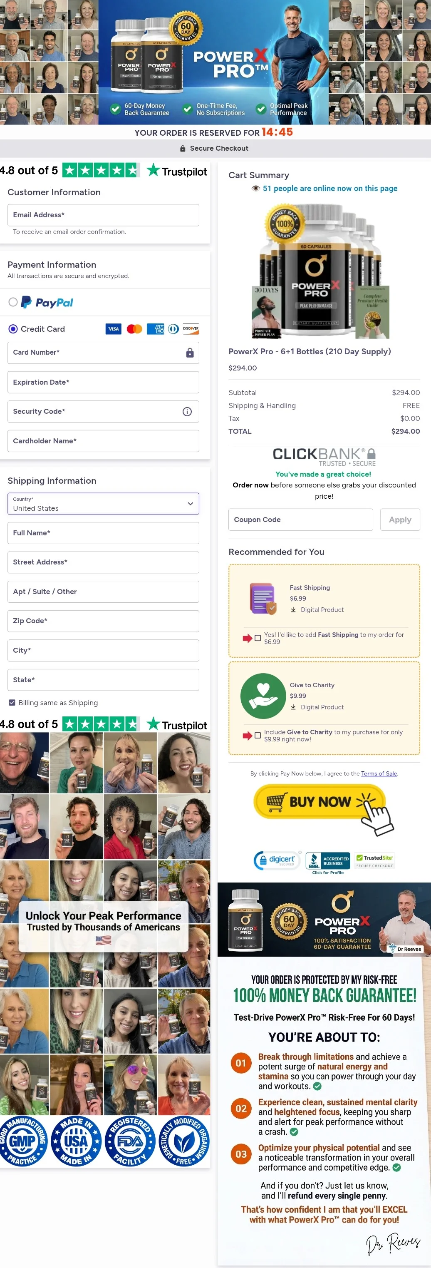Click the Visa card icon

click(114, 329)
